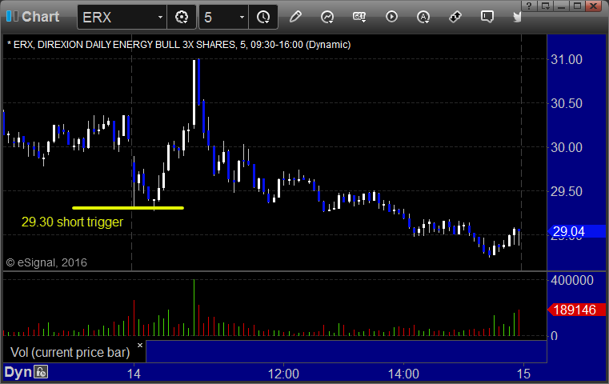
Task: Click the 12:00 time axis label
Action: (x=283, y=374)
